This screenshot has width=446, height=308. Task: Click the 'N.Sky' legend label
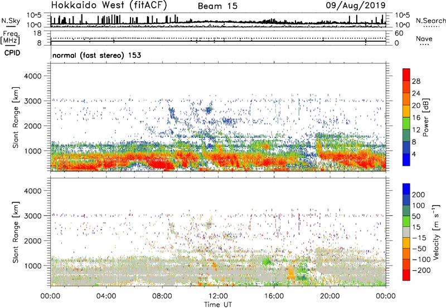click(11, 21)
